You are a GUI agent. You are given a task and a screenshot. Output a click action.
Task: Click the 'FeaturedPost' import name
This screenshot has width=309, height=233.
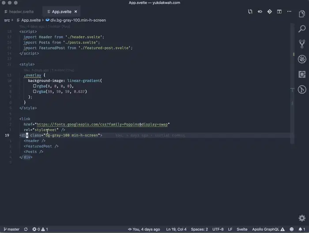(52, 48)
